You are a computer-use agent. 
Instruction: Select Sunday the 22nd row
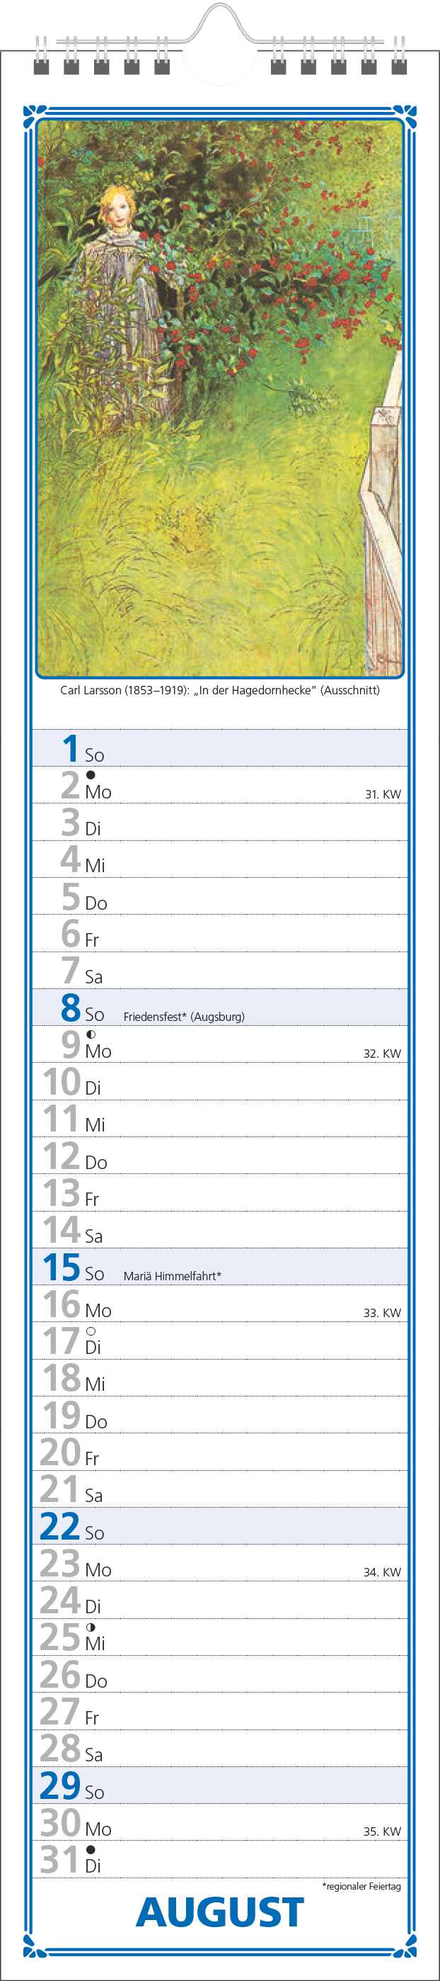coord(219,1525)
